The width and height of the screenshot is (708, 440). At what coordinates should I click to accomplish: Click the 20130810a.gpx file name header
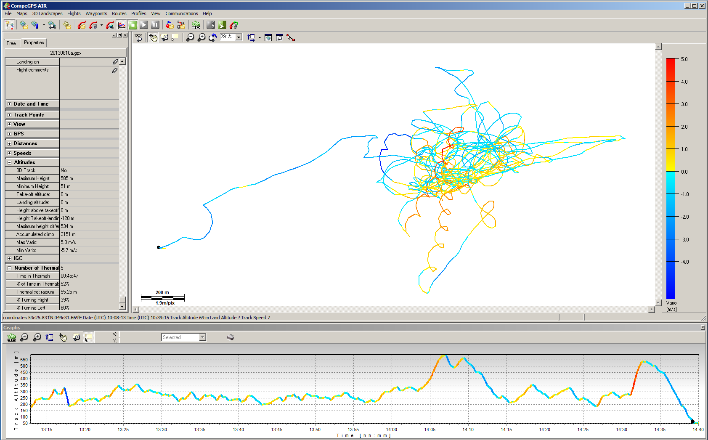click(x=66, y=53)
